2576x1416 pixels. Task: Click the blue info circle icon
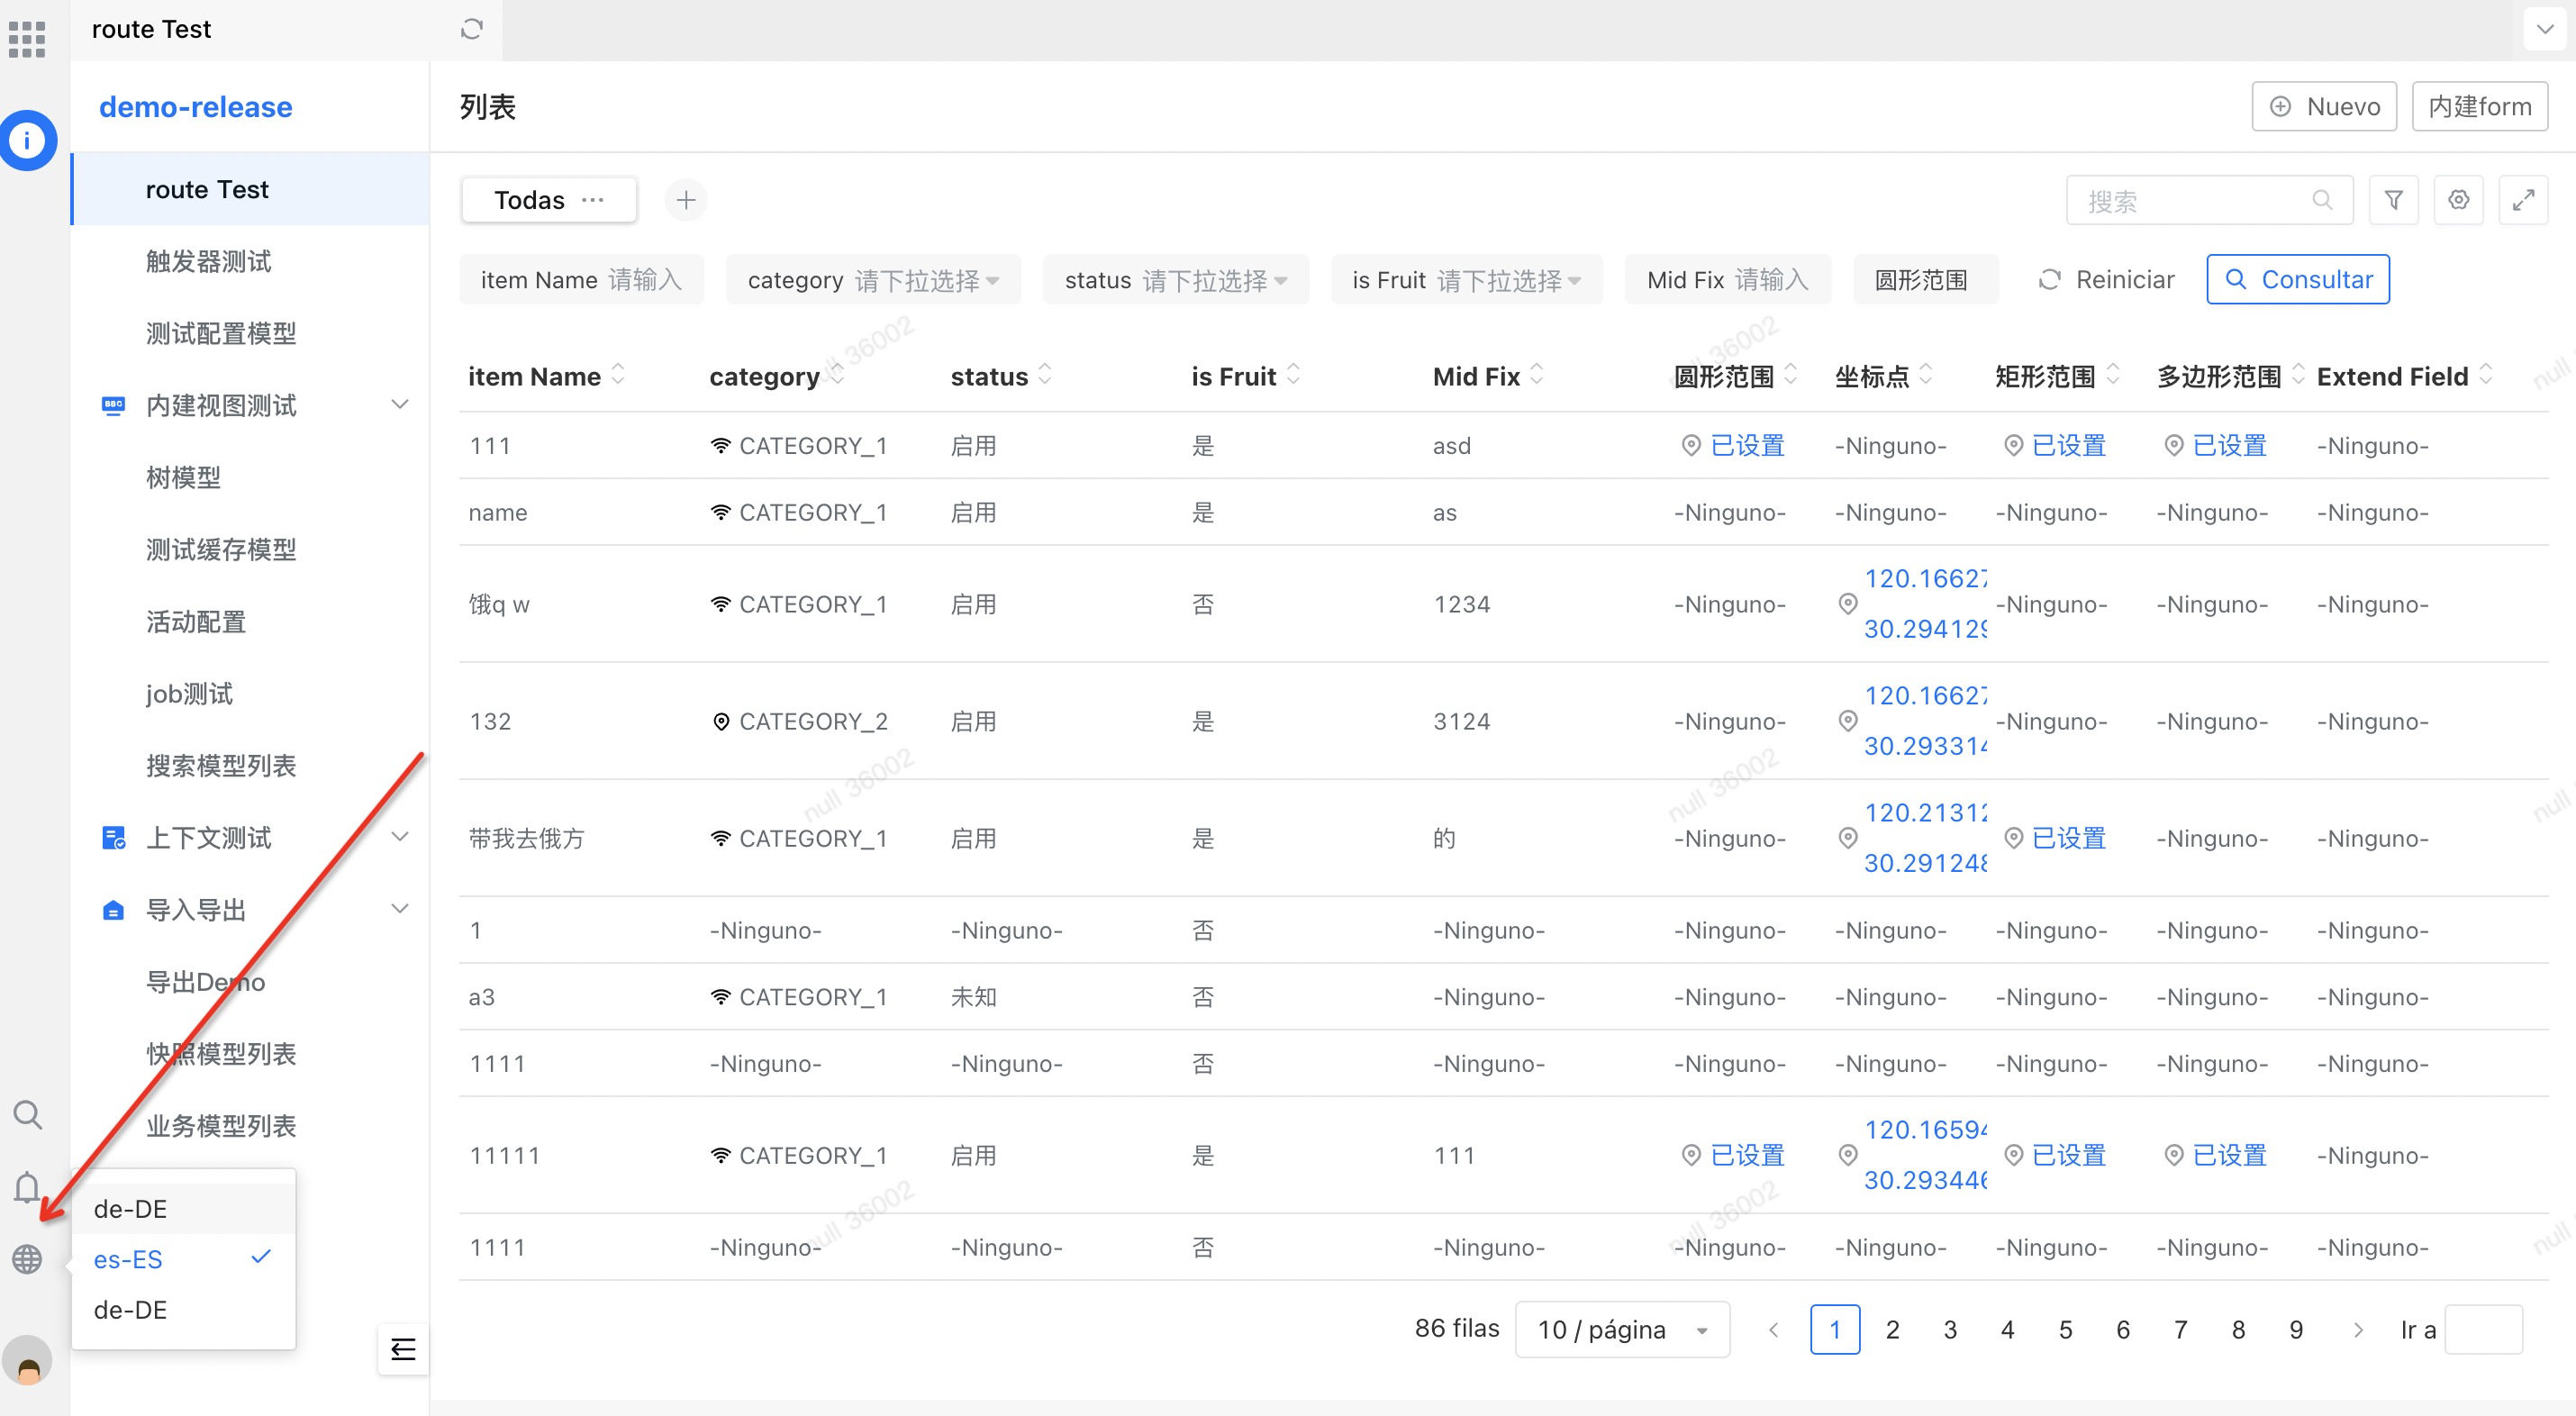27,140
